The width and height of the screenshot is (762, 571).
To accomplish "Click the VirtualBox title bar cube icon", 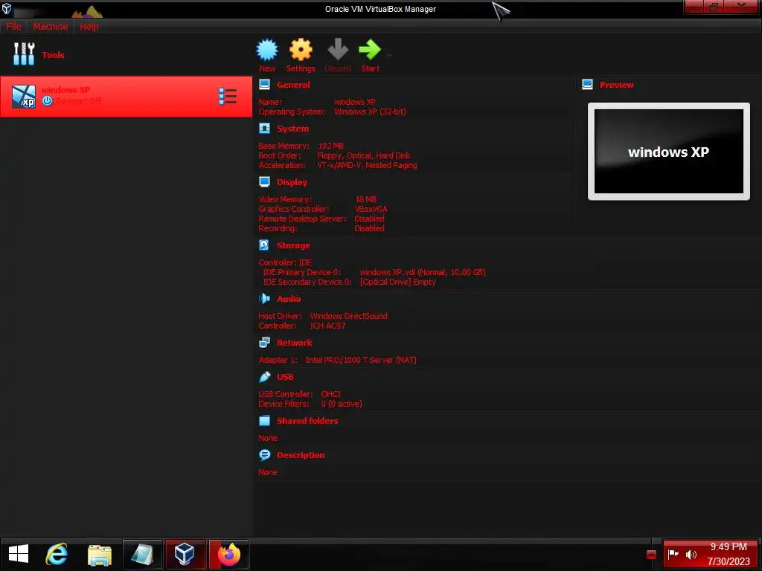I will coord(7,8).
